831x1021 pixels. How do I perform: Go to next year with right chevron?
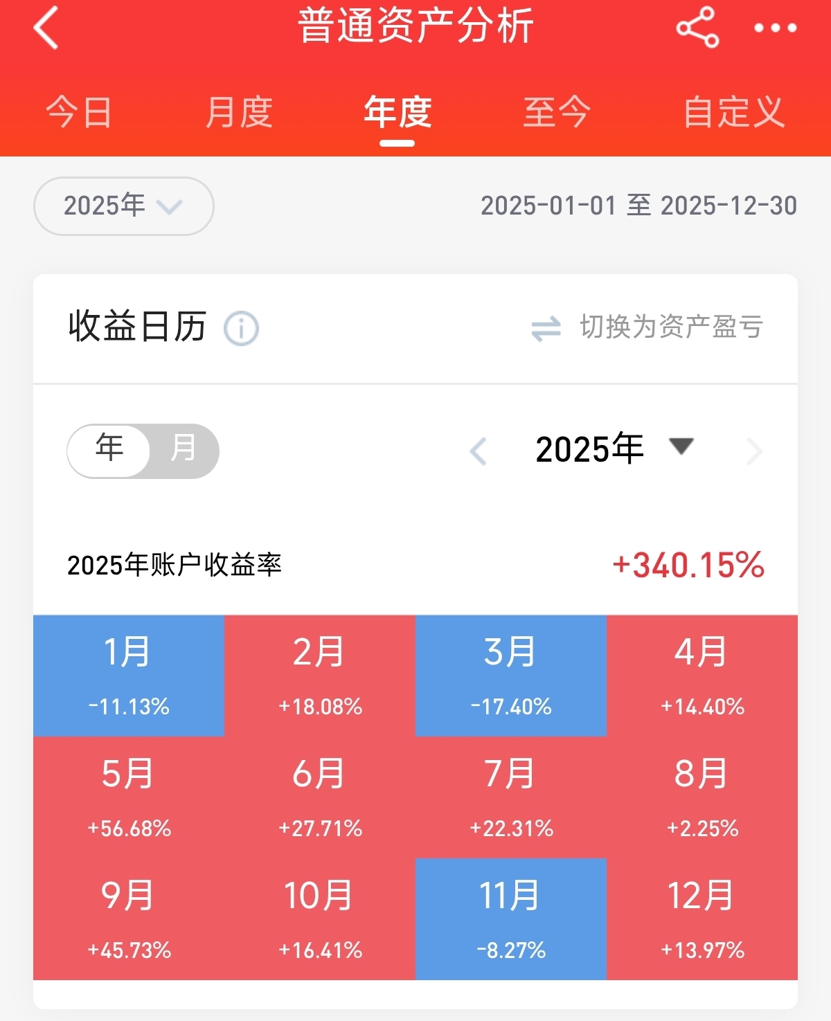point(754,451)
